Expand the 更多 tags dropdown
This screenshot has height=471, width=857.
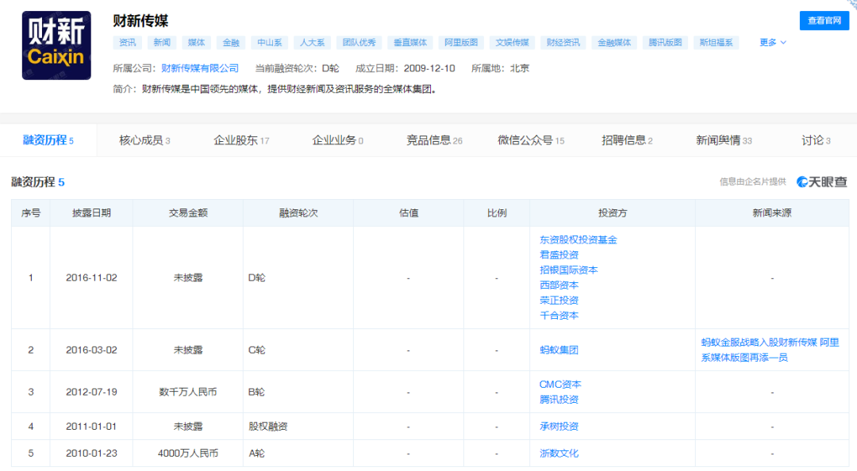773,43
